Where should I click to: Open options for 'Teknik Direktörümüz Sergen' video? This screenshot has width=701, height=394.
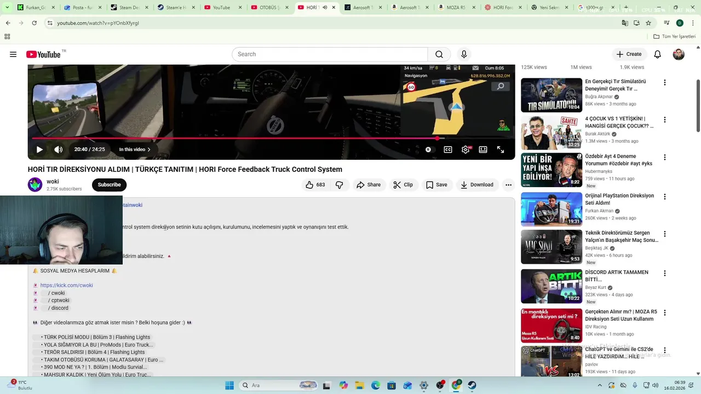(664, 234)
